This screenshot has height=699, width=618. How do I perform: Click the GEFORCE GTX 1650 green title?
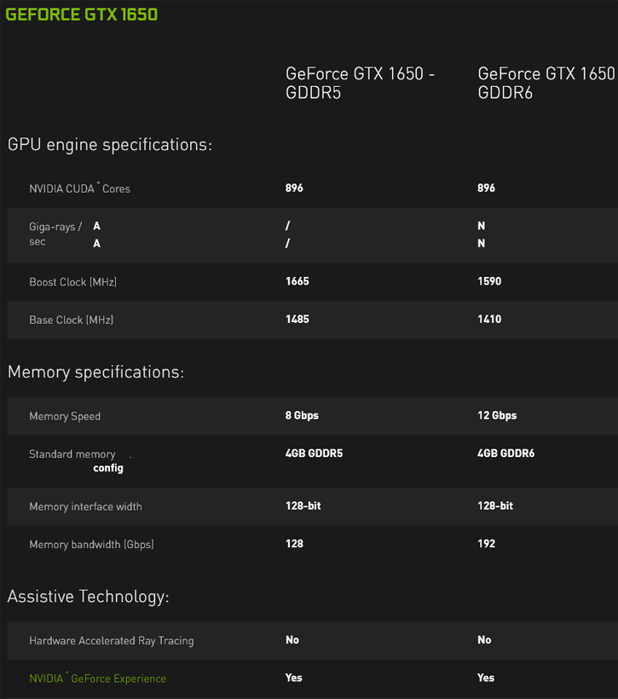pyautogui.click(x=82, y=14)
